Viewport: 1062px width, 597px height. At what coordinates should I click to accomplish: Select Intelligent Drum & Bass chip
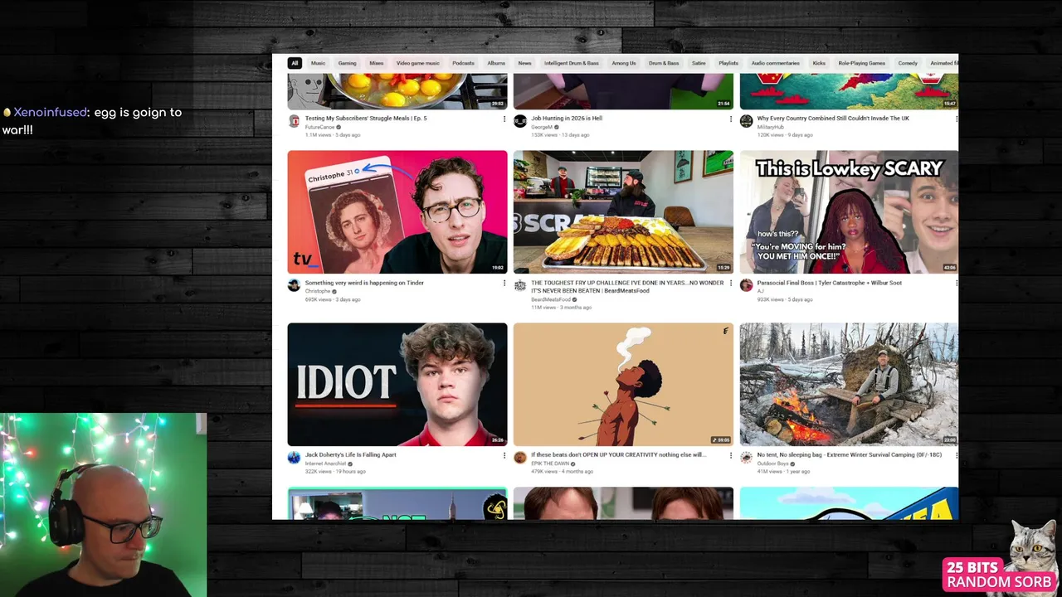(x=572, y=63)
